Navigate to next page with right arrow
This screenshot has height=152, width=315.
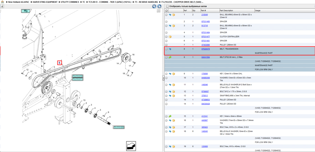(159, 6)
